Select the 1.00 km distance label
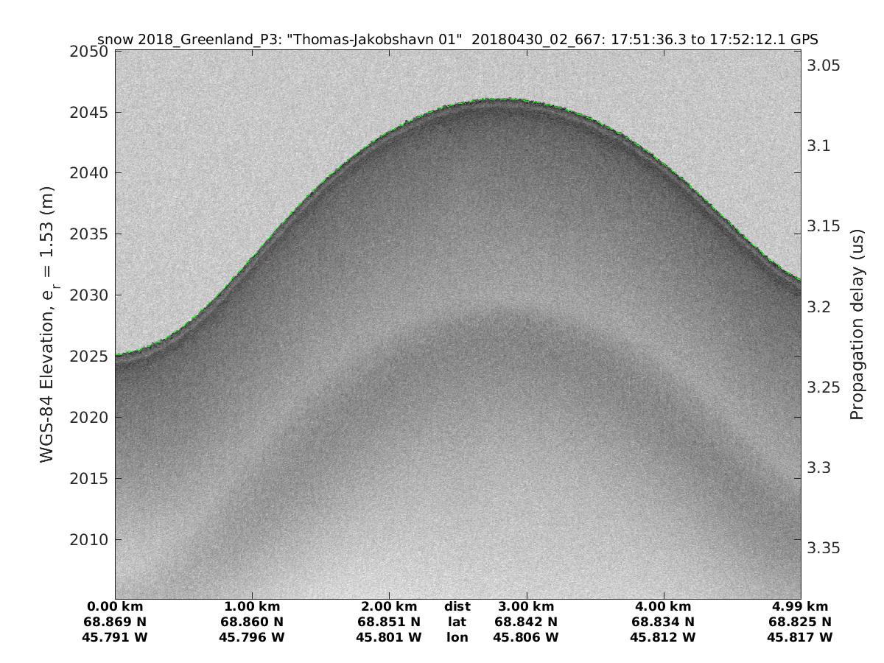The height and width of the screenshot is (663, 884). [x=253, y=607]
